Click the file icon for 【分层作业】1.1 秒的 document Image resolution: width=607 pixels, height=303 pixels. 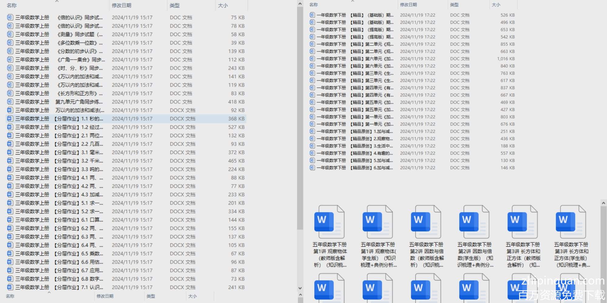(10, 118)
